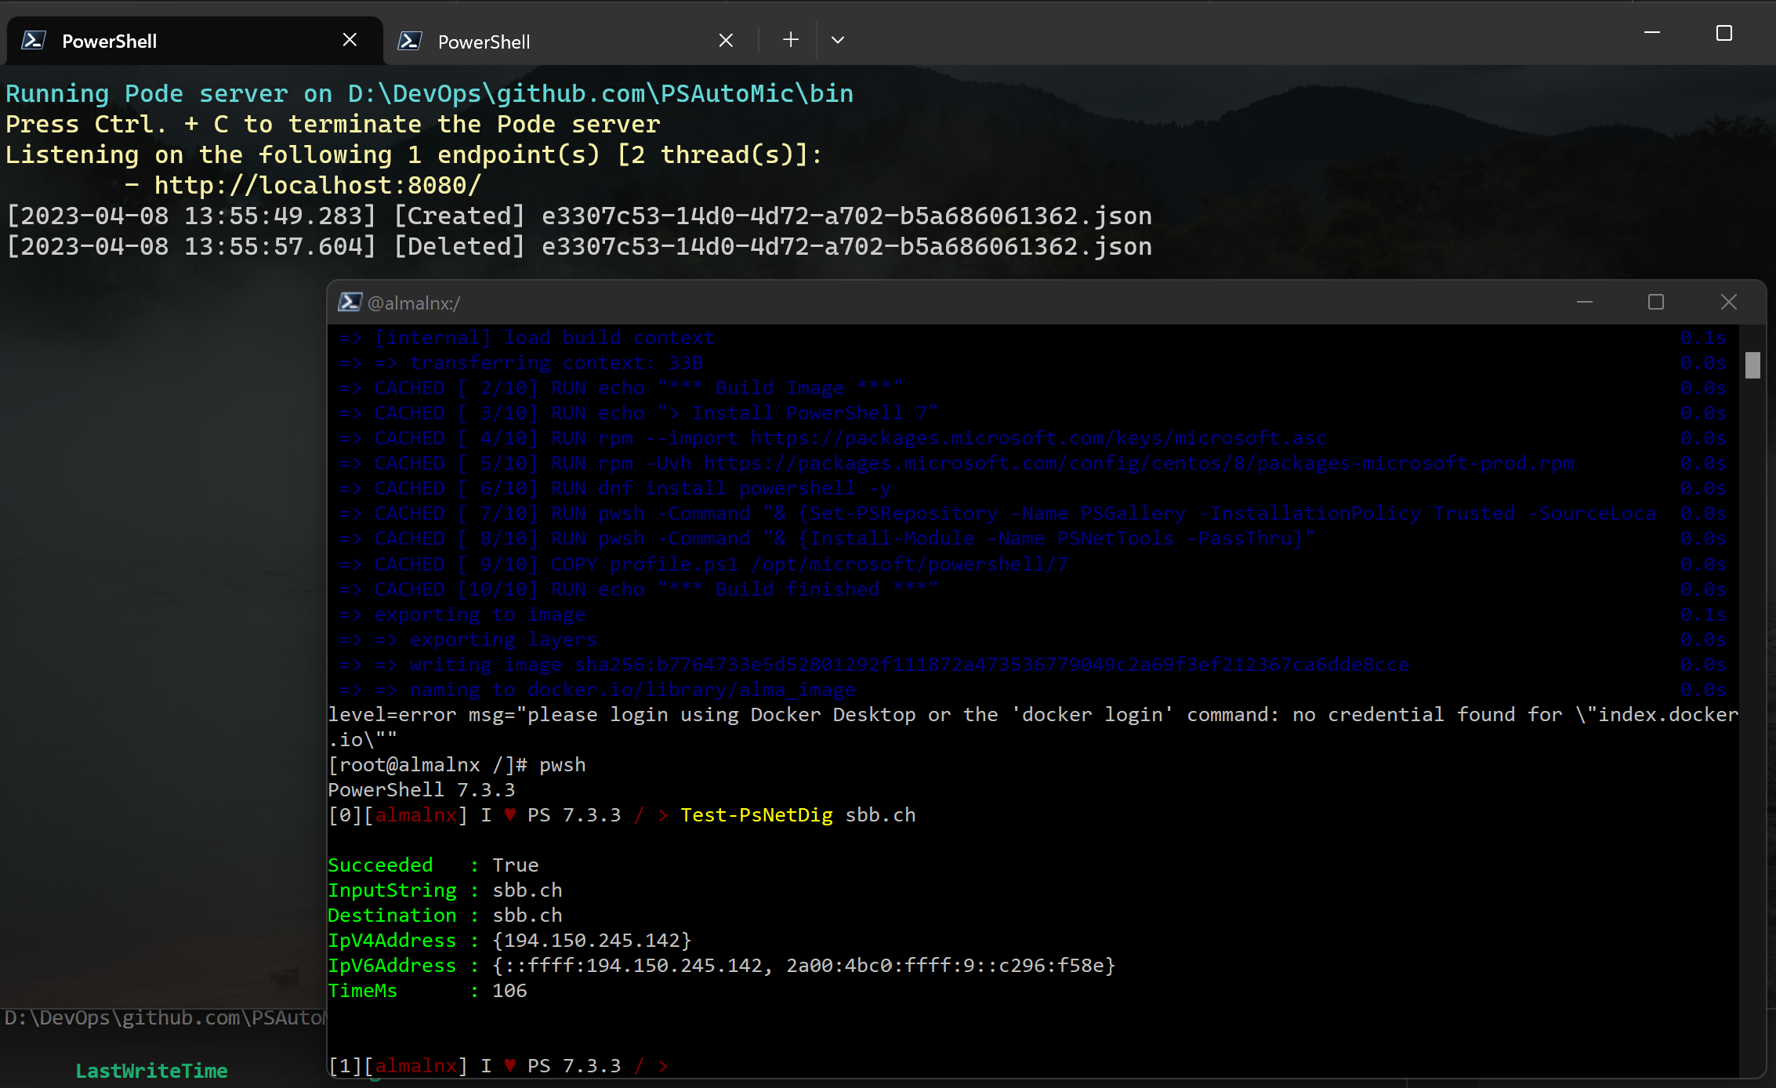The height and width of the screenshot is (1088, 1776).
Task: Open the http://localhost:8080/ endpoint link
Action: (317, 186)
